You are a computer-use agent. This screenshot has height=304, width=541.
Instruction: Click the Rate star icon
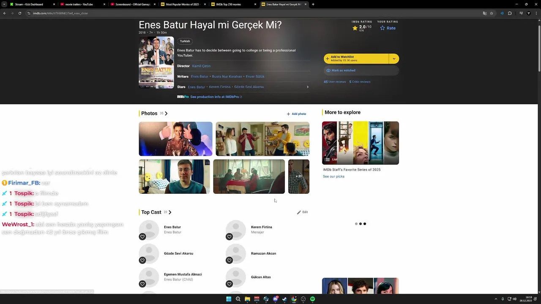(x=383, y=28)
